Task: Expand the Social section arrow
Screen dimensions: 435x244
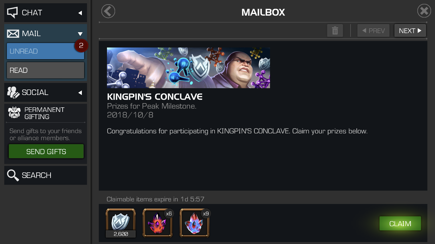Action: coord(80,93)
